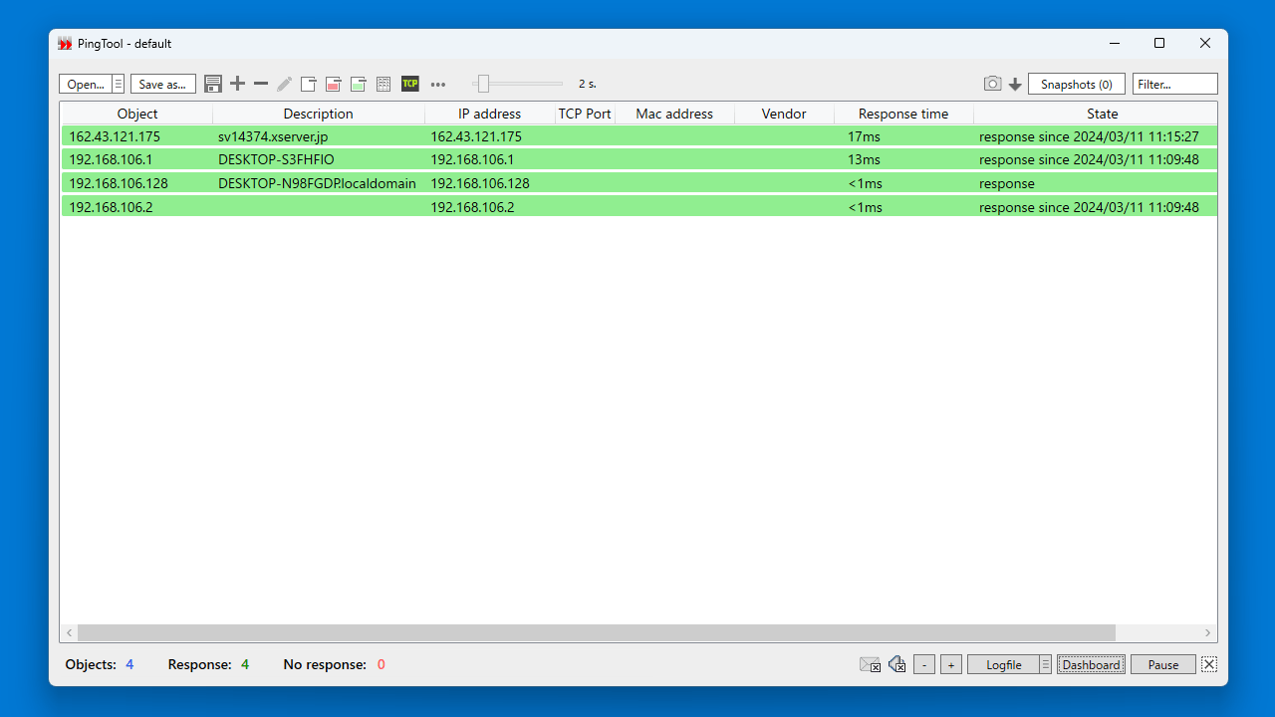Click the red-marked page toolbar icon
Image resolution: width=1275 pixels, height=717 pixels.
pos(334,84)
